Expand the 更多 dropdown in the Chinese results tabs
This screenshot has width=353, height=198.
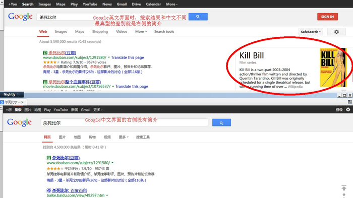point(124,137)
